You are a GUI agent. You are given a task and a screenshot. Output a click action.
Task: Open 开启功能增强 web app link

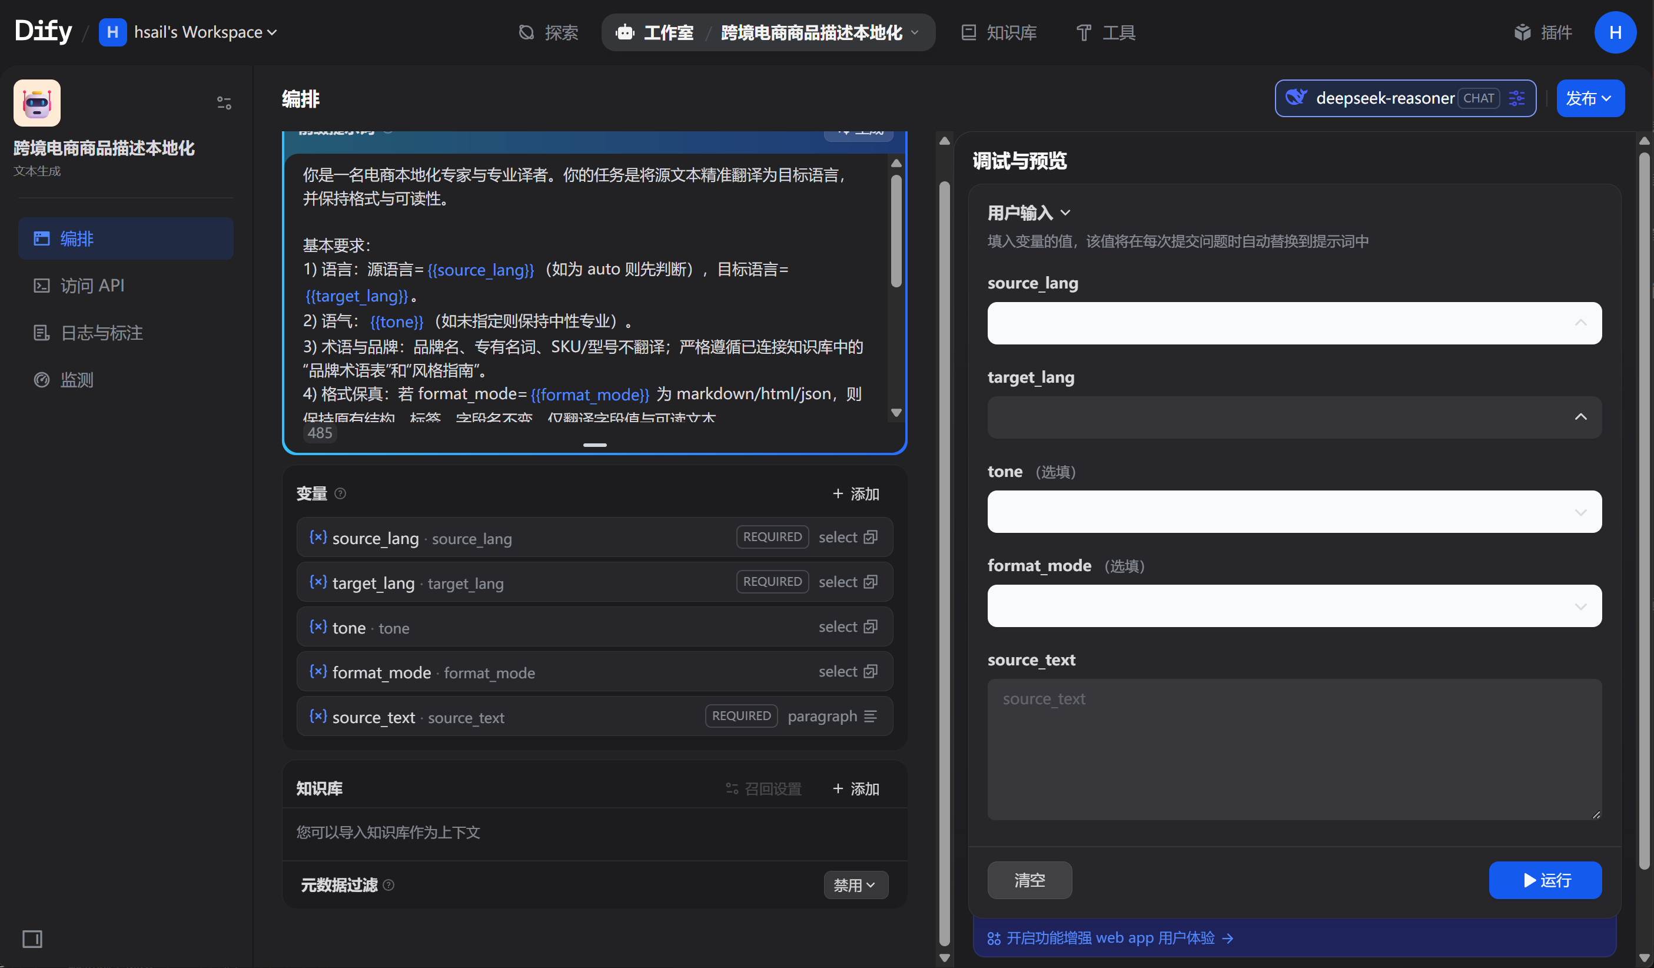pos(1111,938)
